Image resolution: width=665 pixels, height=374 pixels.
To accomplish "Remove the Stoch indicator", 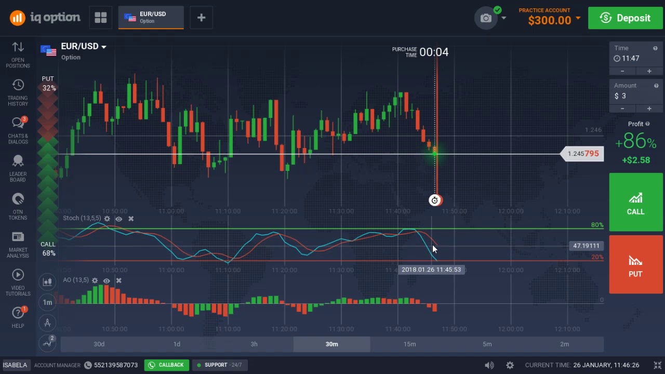I will click(x=131, y=219).
